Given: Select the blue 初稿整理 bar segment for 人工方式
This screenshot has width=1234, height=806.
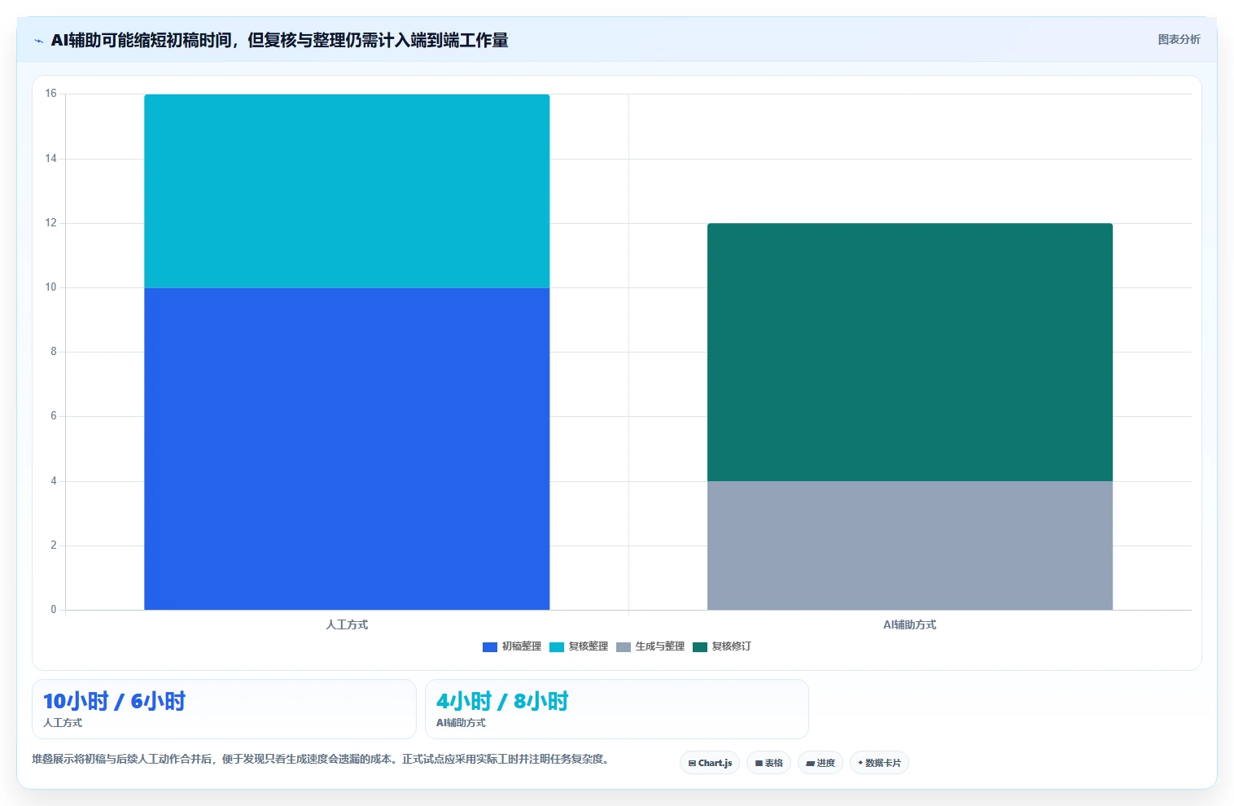Looking at the screenshot, I should (347, 449).
